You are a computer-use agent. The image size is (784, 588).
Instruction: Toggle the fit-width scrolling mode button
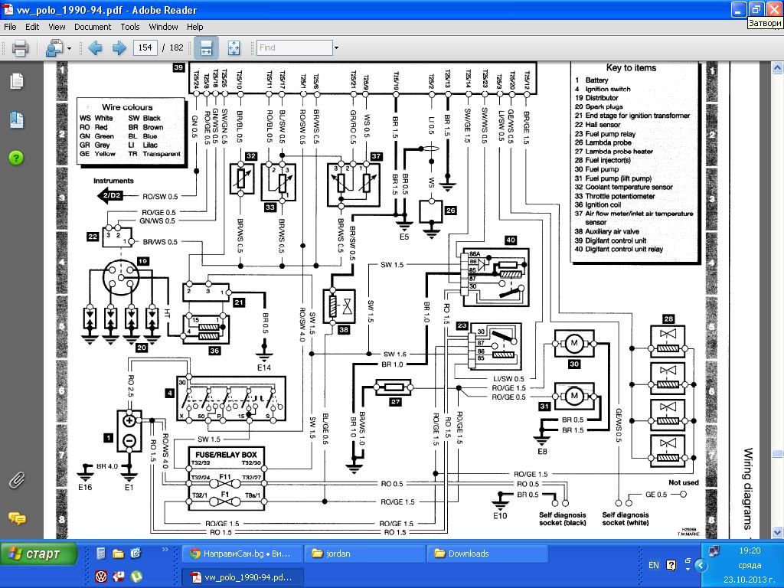click(205, 48)
